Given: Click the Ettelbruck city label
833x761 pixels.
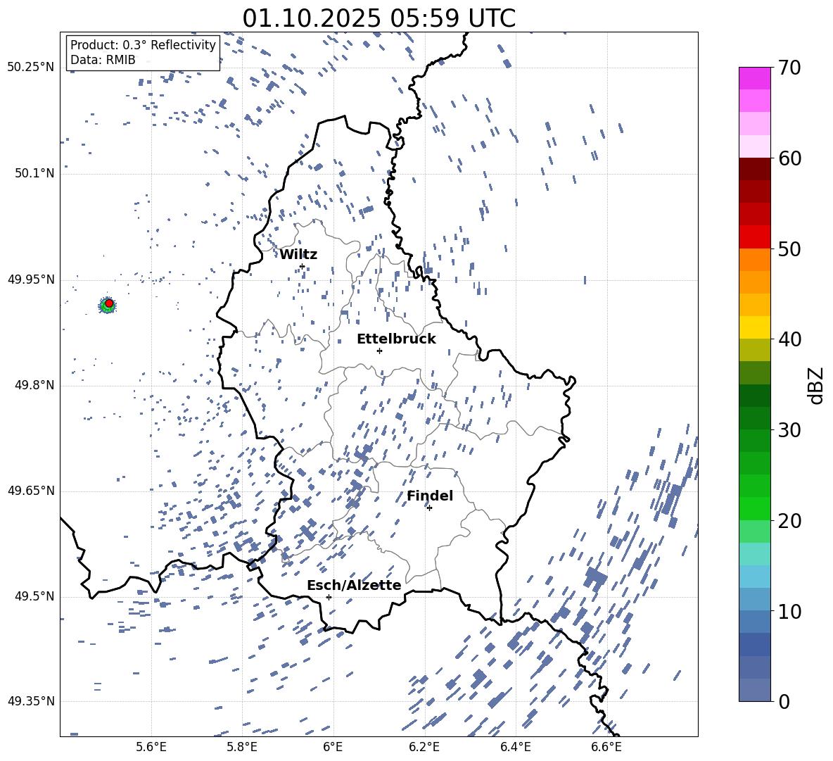Looking at the screenshot, I should click(396, 339).
